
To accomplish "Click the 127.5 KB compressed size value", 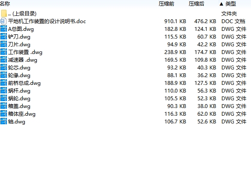I will (x=205, y=83).
